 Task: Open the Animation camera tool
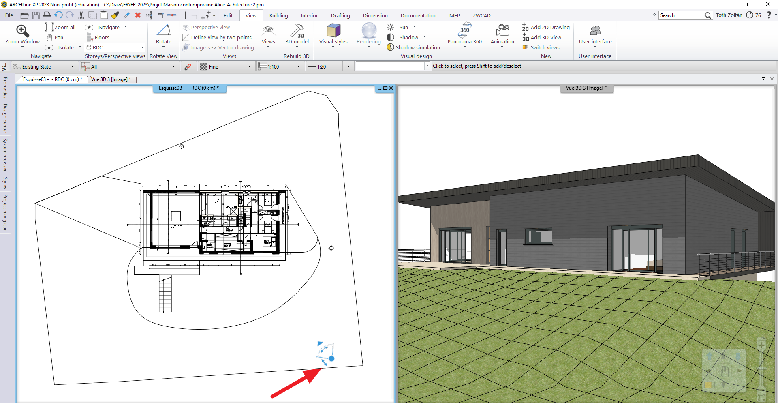pos(502,31)
